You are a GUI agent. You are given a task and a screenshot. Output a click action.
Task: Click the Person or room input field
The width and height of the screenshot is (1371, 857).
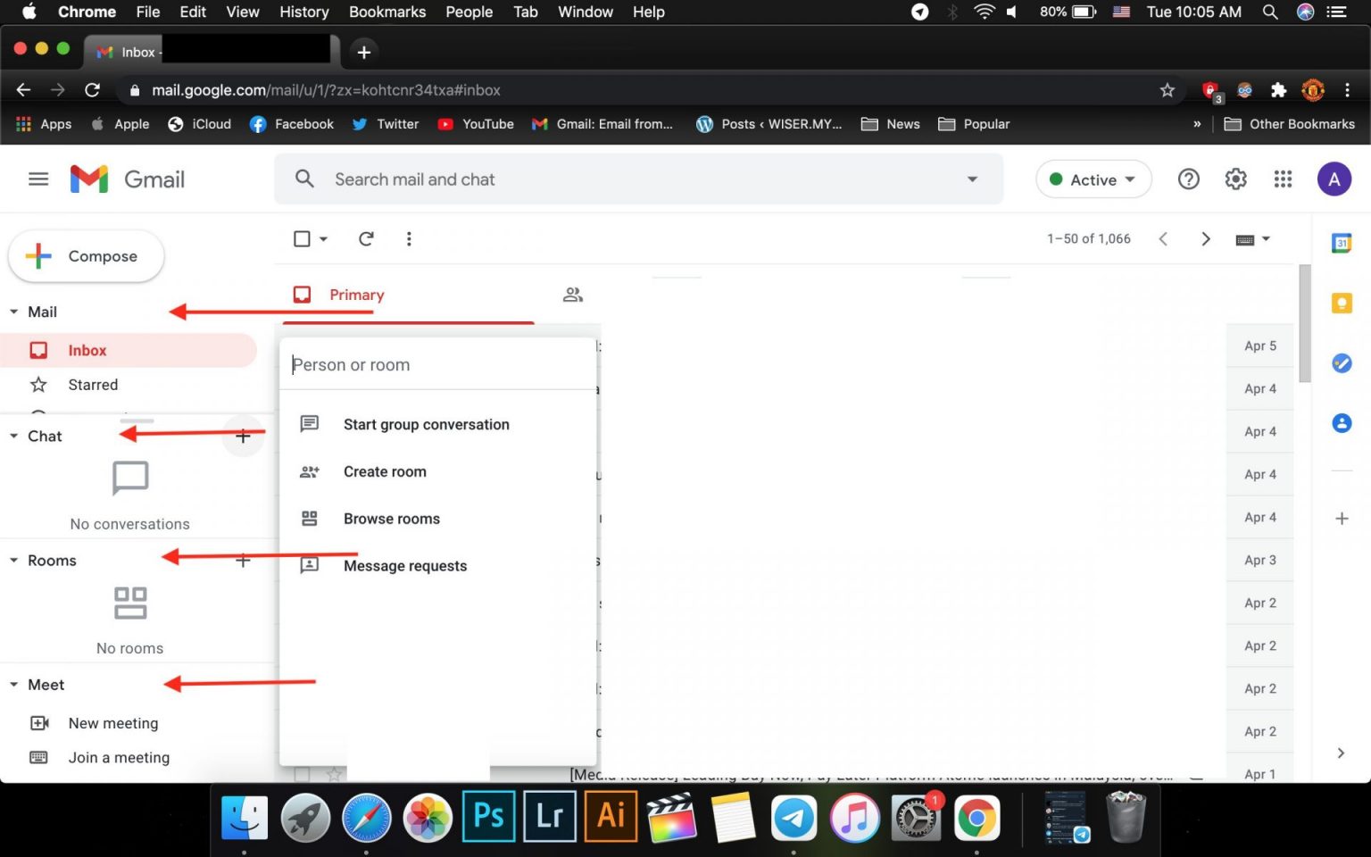coord(437,364)
